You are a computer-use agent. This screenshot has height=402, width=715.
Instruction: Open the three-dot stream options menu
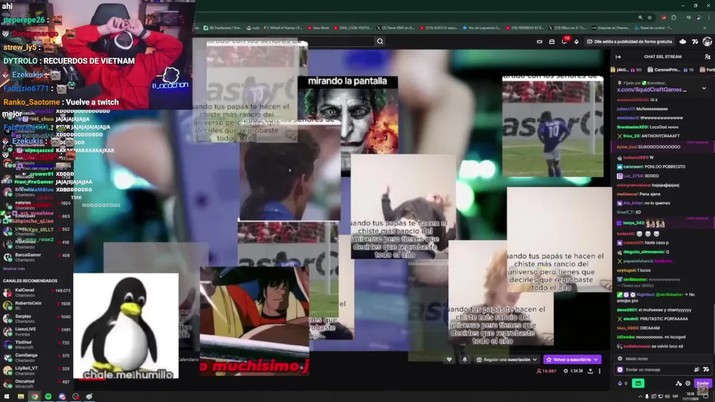click(x=599, y=371)
